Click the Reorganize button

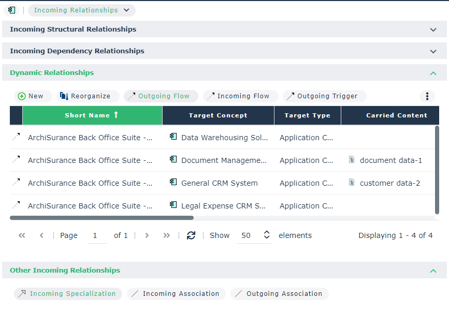(85, 96)
